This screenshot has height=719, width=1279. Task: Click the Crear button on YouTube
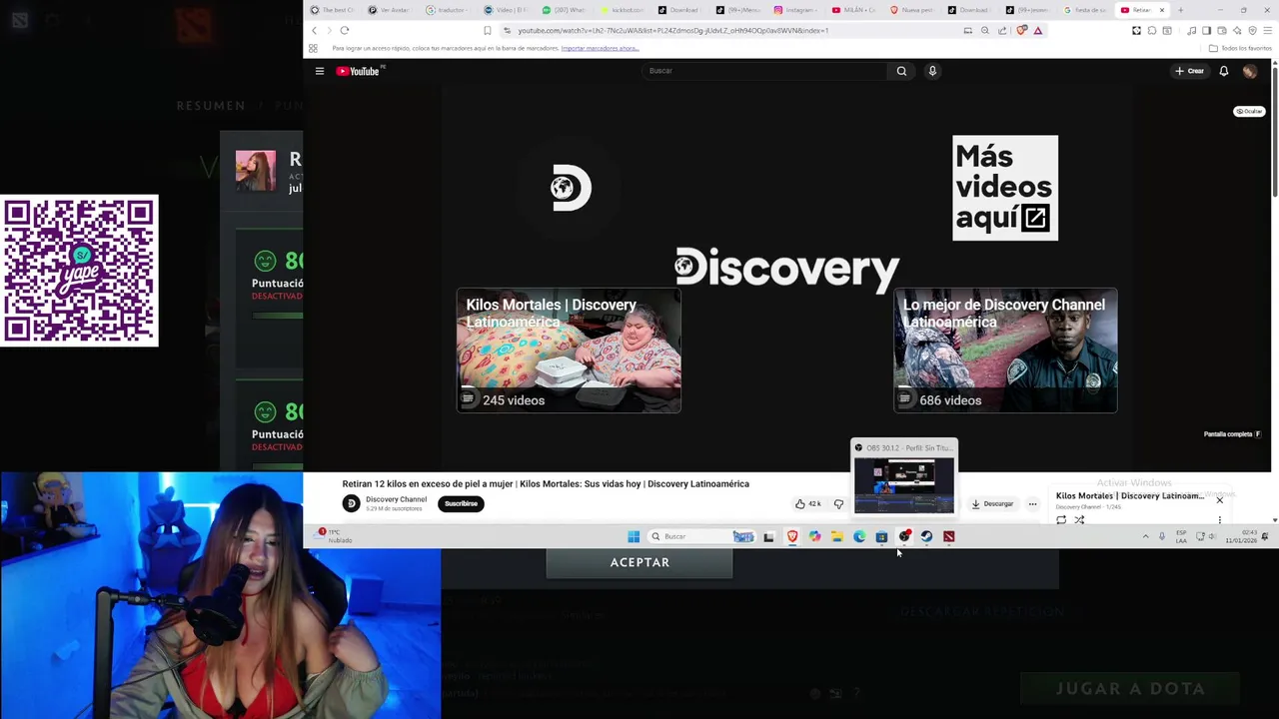pyautogui.click(x=1190, y=71)
